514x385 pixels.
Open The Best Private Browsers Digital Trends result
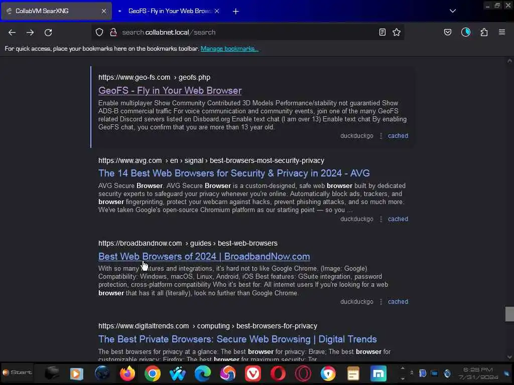[x=237, y=339]
